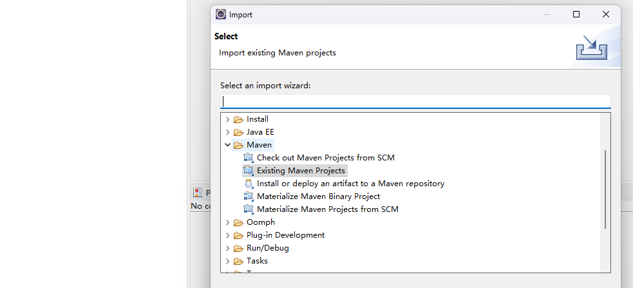Select Materialize Maven Binary Project
633x288 pixels.
click(x=318, y=197)
